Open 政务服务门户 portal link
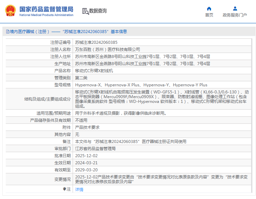The image size is (256, 199). [235, 15]
